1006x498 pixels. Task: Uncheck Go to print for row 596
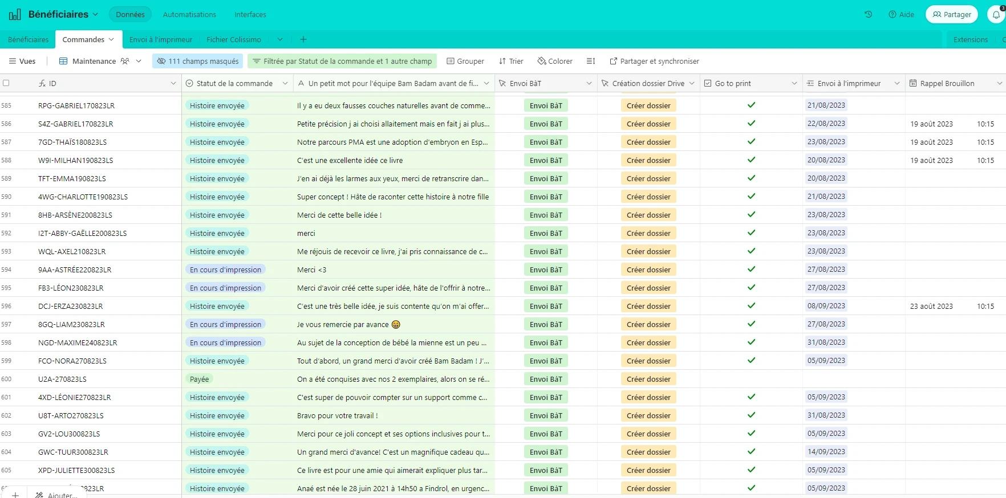tap(752, 306)
